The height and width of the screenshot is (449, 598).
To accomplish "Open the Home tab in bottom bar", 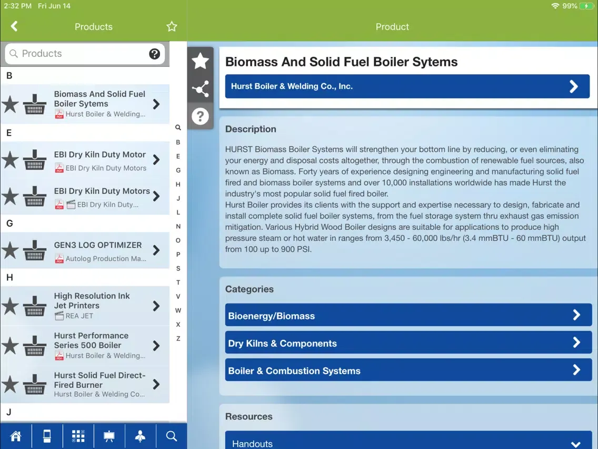I will tap(16, 436).
